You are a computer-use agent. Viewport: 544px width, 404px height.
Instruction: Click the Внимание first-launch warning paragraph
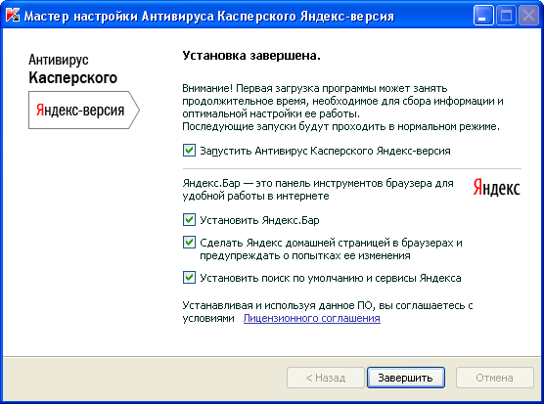pos(342,108)
